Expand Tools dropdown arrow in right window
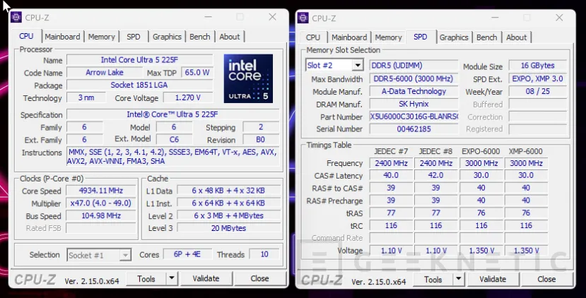Viewport: 586px width, 298px height. pos(458,279)
